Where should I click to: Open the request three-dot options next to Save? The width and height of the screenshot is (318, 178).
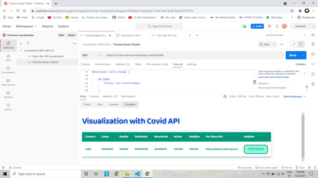(x=282, y=44)
